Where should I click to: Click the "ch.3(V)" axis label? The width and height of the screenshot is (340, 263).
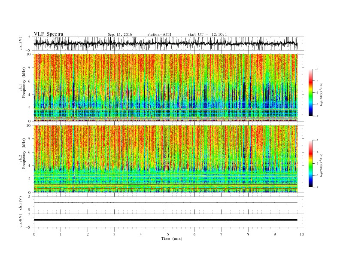pyautogui.click(x=21, y=203)
